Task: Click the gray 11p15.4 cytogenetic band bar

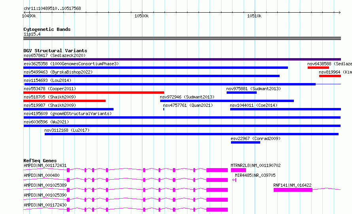Action: pyautogui.click(x=182, y=38)
